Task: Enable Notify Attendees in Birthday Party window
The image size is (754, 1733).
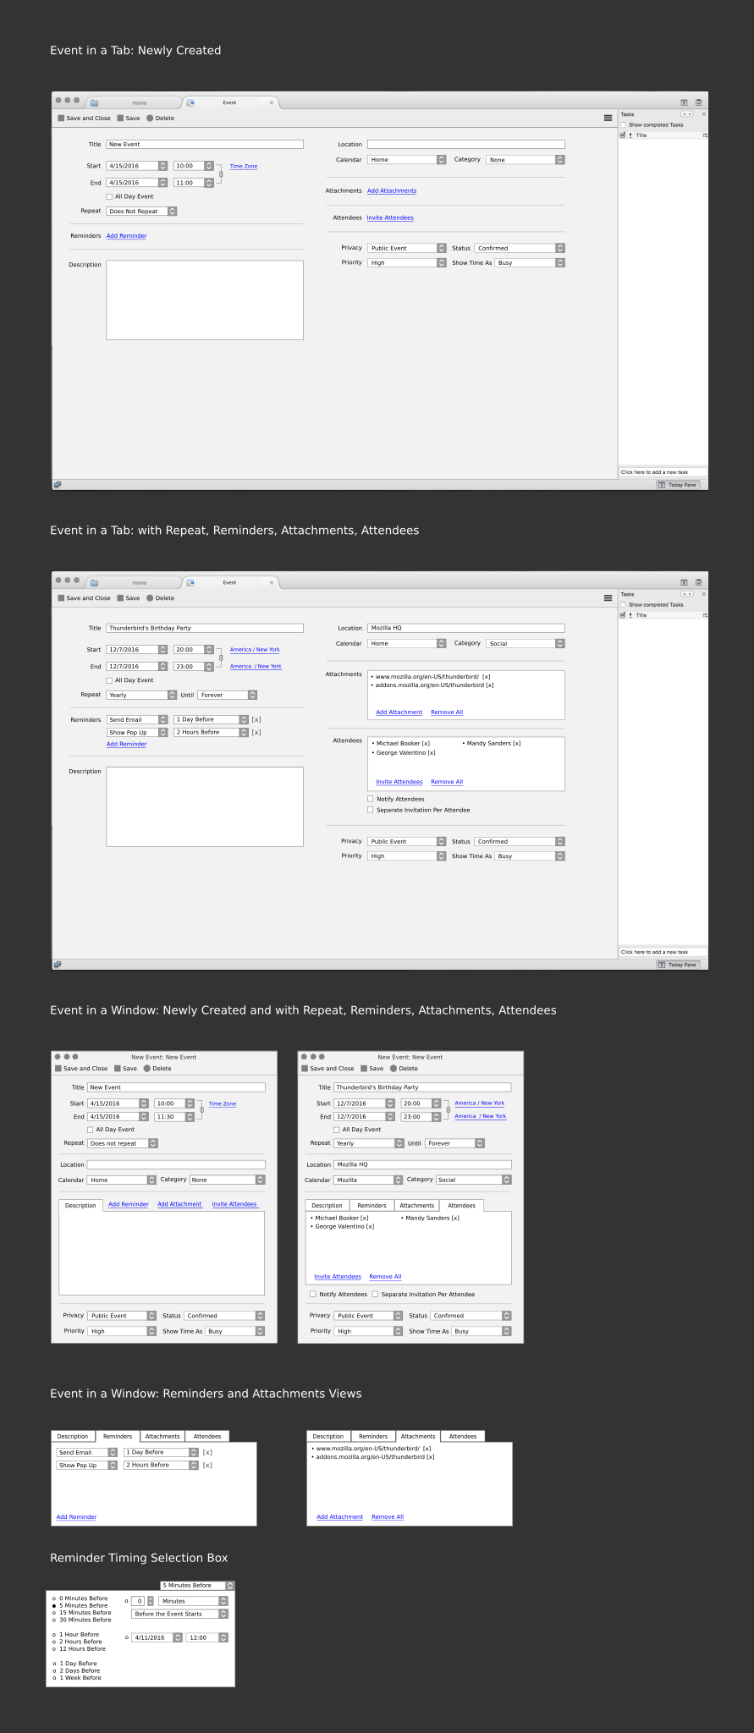Action: coord(313,1294)
